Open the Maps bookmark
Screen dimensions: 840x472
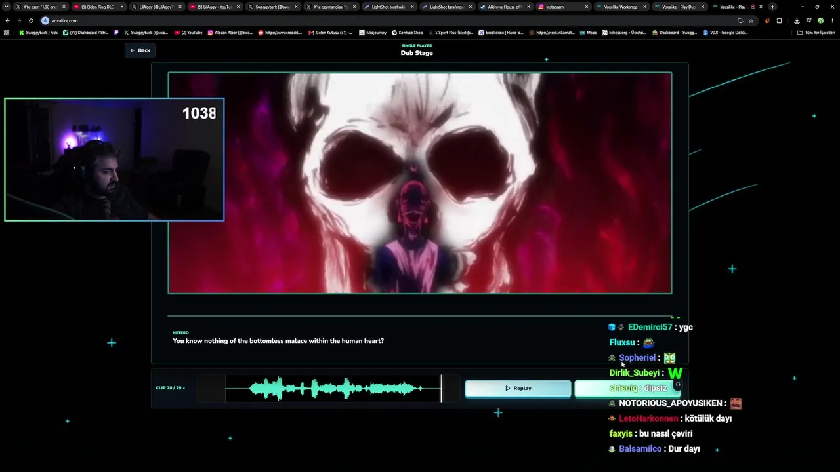coord(588,32)
